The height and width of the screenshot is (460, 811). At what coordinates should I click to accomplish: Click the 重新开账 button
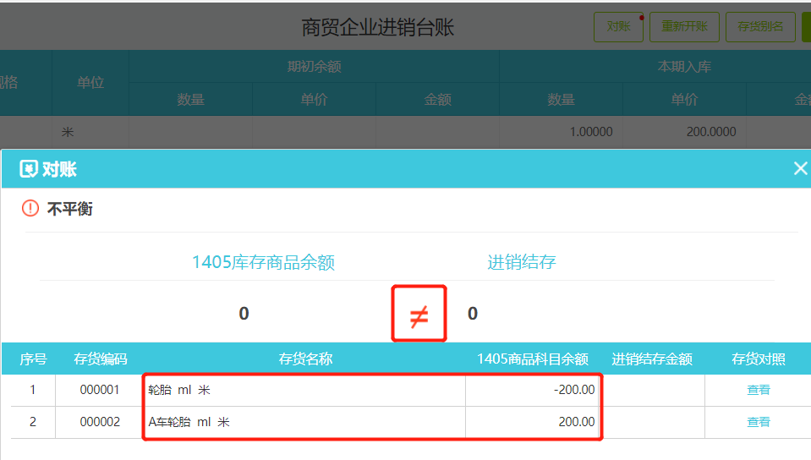pos(684,27)
